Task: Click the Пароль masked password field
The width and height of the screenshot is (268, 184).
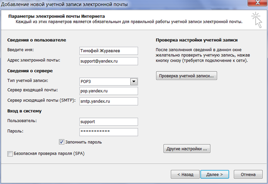Action: point(108,132)
